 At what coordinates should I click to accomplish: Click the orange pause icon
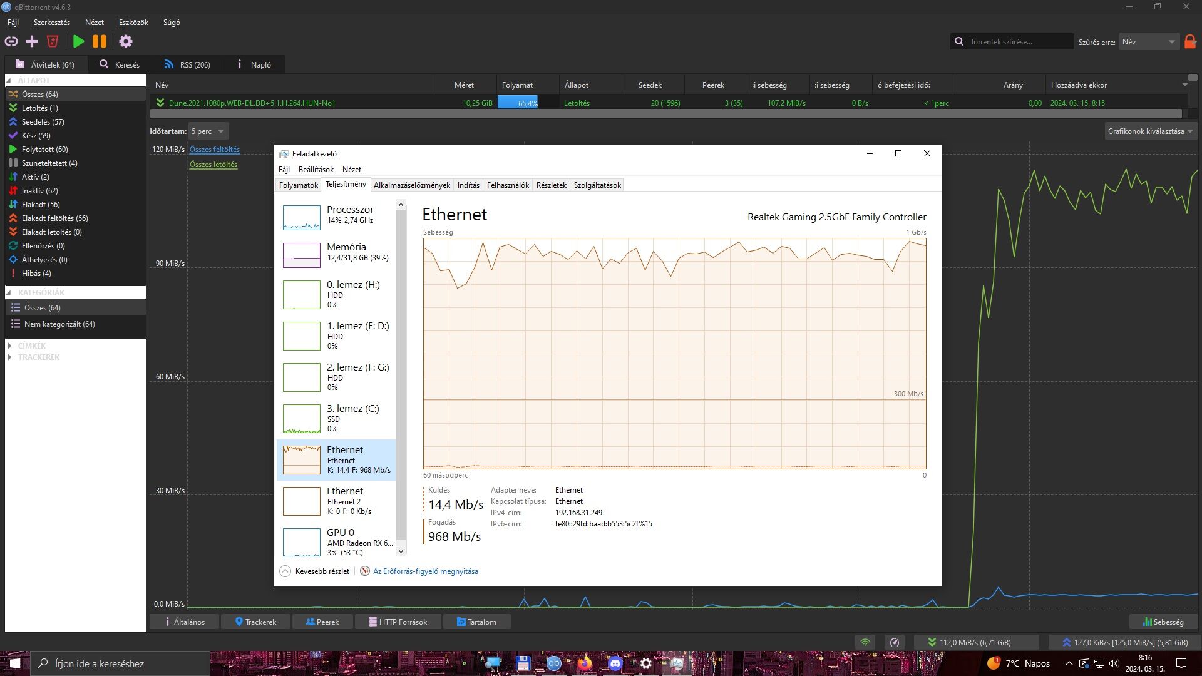(x=100, y=42)
